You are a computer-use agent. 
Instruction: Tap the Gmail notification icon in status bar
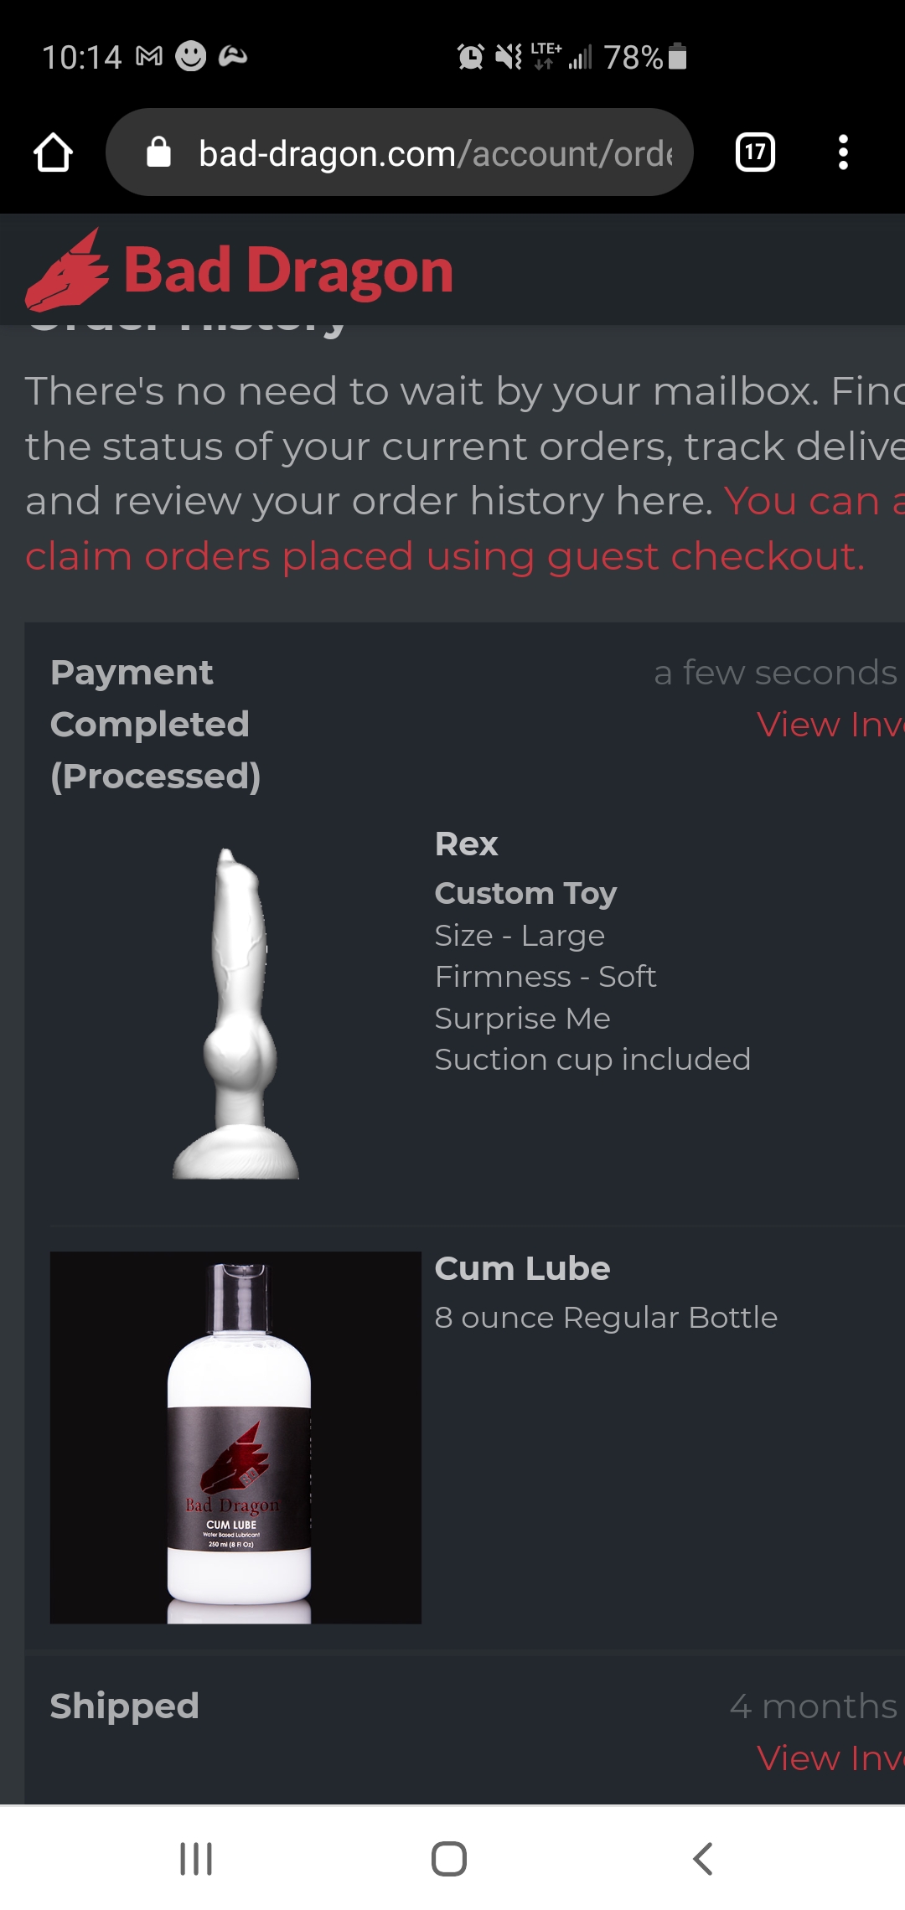click(x=149, y=57)
